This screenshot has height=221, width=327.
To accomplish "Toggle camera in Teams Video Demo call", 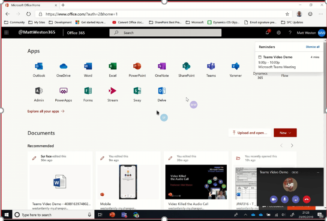I will pyautogui.click(x=273, y=199).
